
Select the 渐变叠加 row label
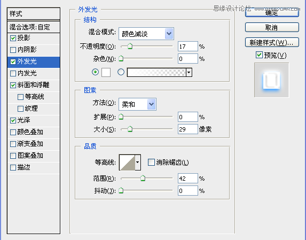[x=30, y=144]
